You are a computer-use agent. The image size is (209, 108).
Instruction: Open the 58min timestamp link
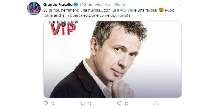pos(119,5)
